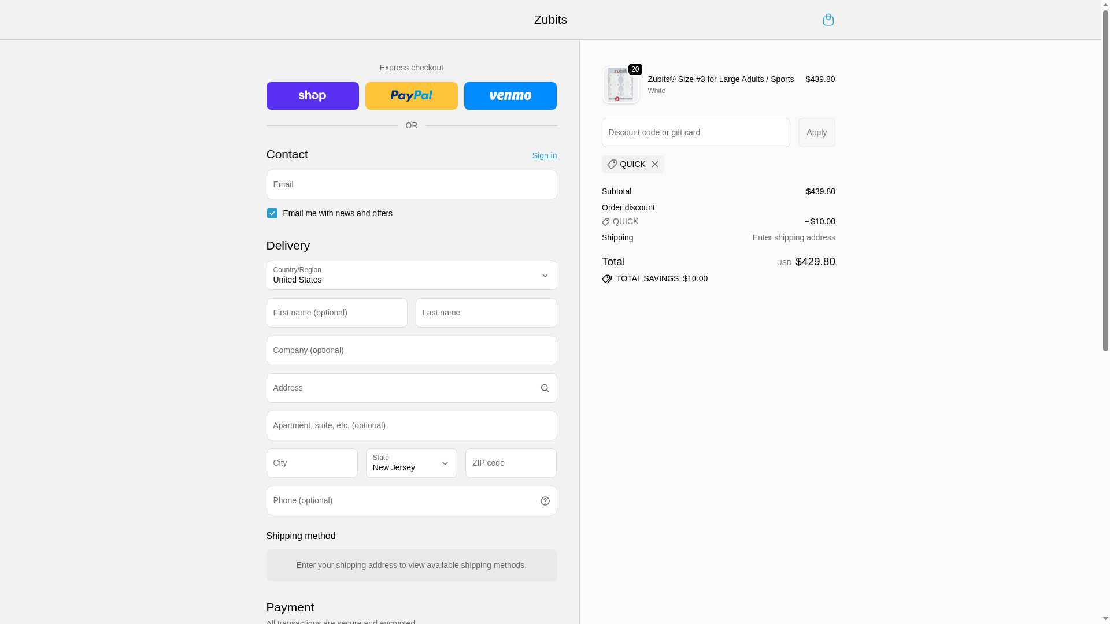Viewport: 1110px width, 624px height.
Task: Pay with Venmo express checkout
Action: click(510, 96)
